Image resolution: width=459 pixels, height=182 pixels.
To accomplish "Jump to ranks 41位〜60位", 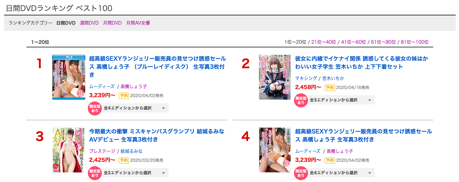I will coord(354,42).
